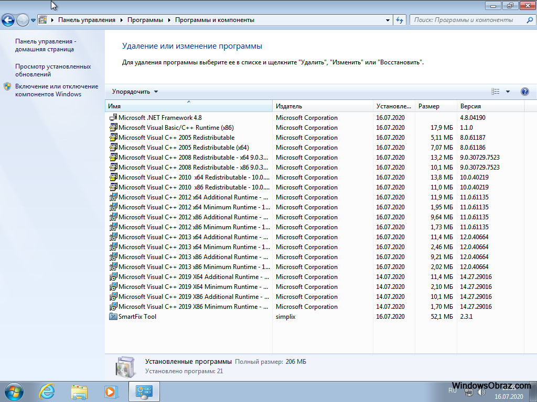Open Просмотр установленных обновлений link
Viewport: 537px width, 402px height.
point(53,70)
